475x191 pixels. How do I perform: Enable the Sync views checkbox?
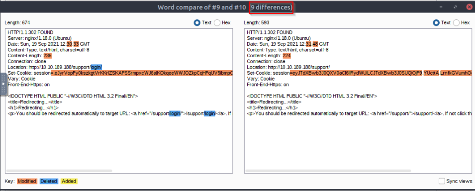(x=442, y=181)
